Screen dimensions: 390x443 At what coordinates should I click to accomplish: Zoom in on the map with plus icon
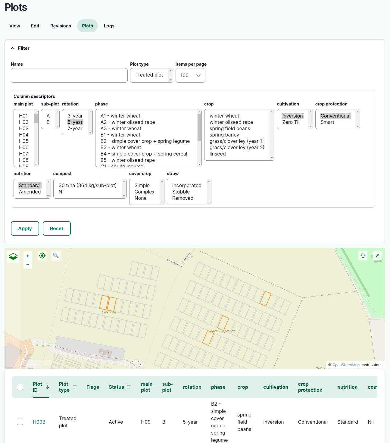pos(27,256)
